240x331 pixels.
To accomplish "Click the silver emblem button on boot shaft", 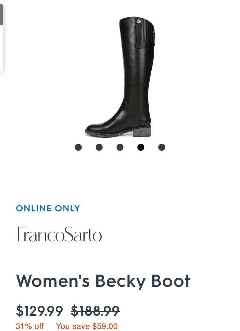I will click(139, 21).
